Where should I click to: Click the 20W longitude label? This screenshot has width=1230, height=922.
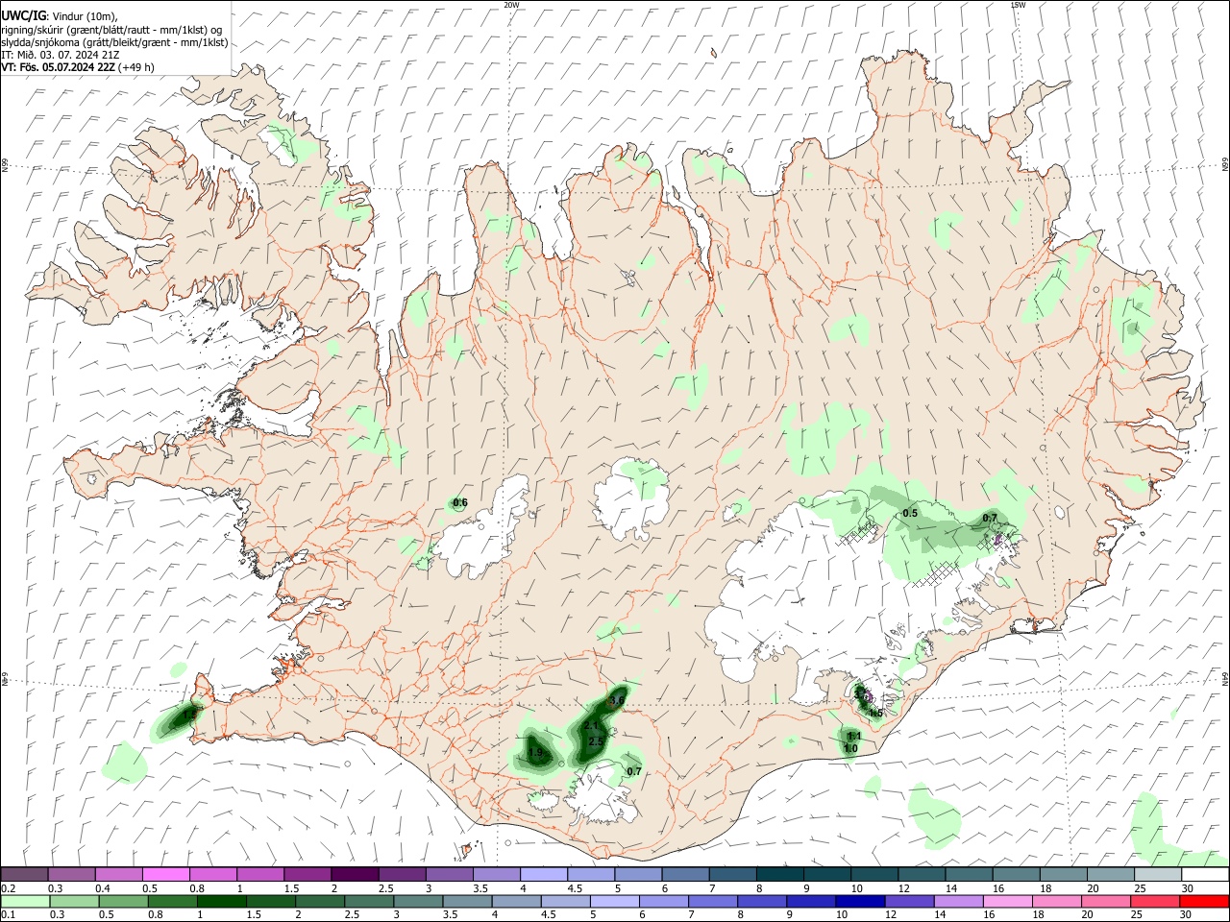[511, 5]
